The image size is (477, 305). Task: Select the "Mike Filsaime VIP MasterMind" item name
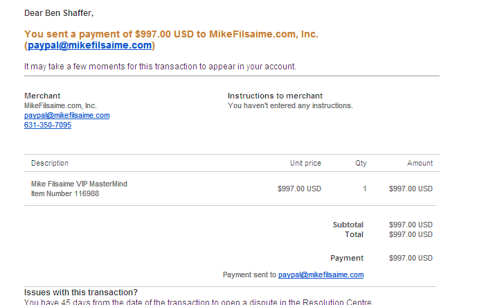coord(79,184)
